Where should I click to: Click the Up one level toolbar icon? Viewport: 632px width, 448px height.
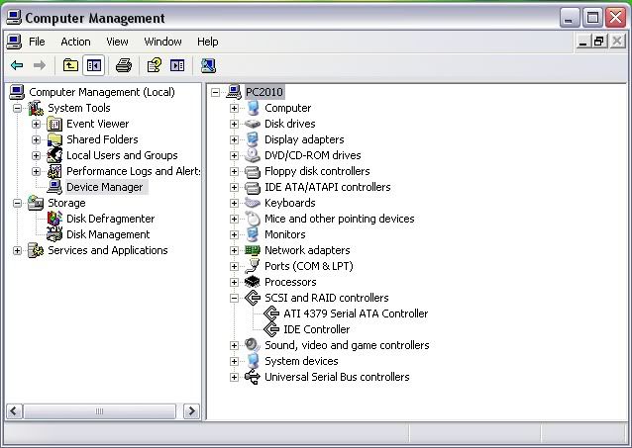coord(70,65)
